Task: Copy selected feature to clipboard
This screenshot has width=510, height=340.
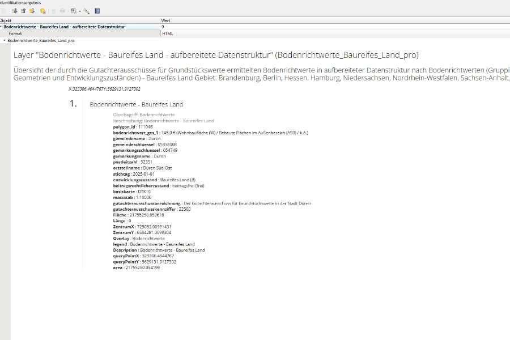Action: (x=53, y=10)
